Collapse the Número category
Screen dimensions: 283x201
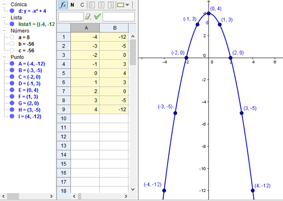[5, 30]
